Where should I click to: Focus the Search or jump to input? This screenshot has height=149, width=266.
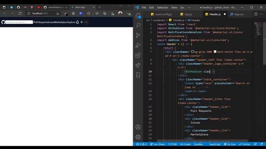19,22
